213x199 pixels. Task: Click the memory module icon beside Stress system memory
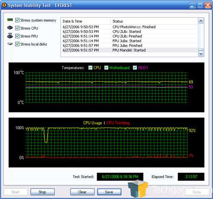coord(10,20)
